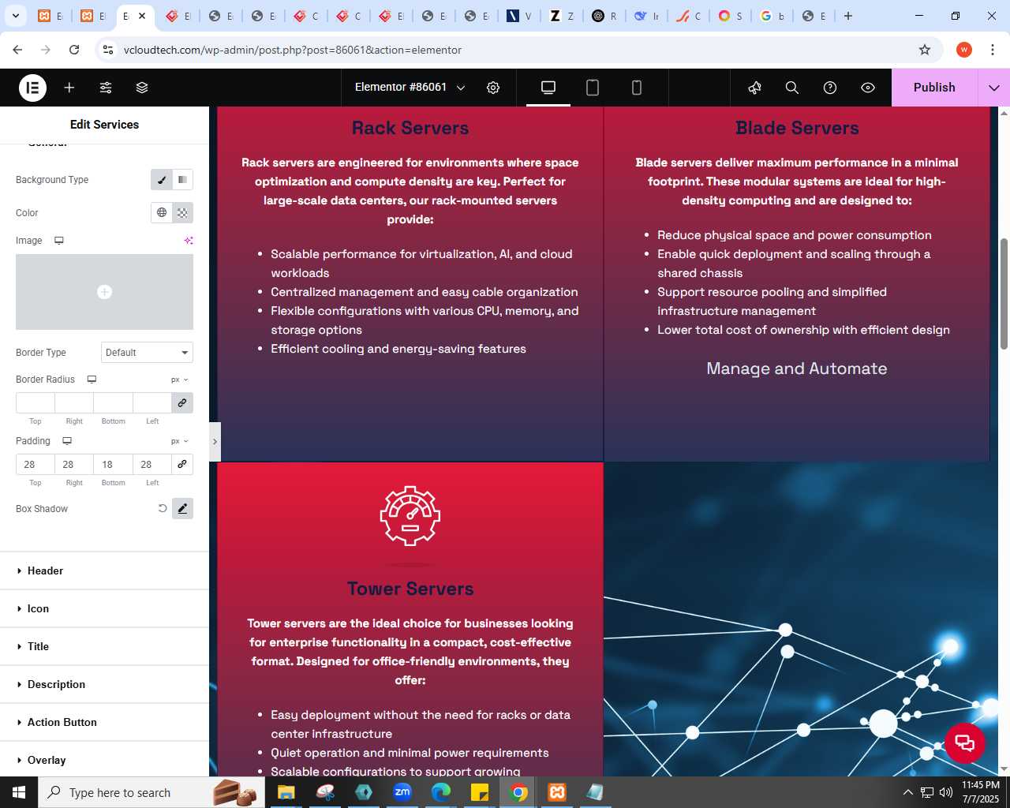Open What's New megaphone icon

pyautogui.click(x=754, y=88)
